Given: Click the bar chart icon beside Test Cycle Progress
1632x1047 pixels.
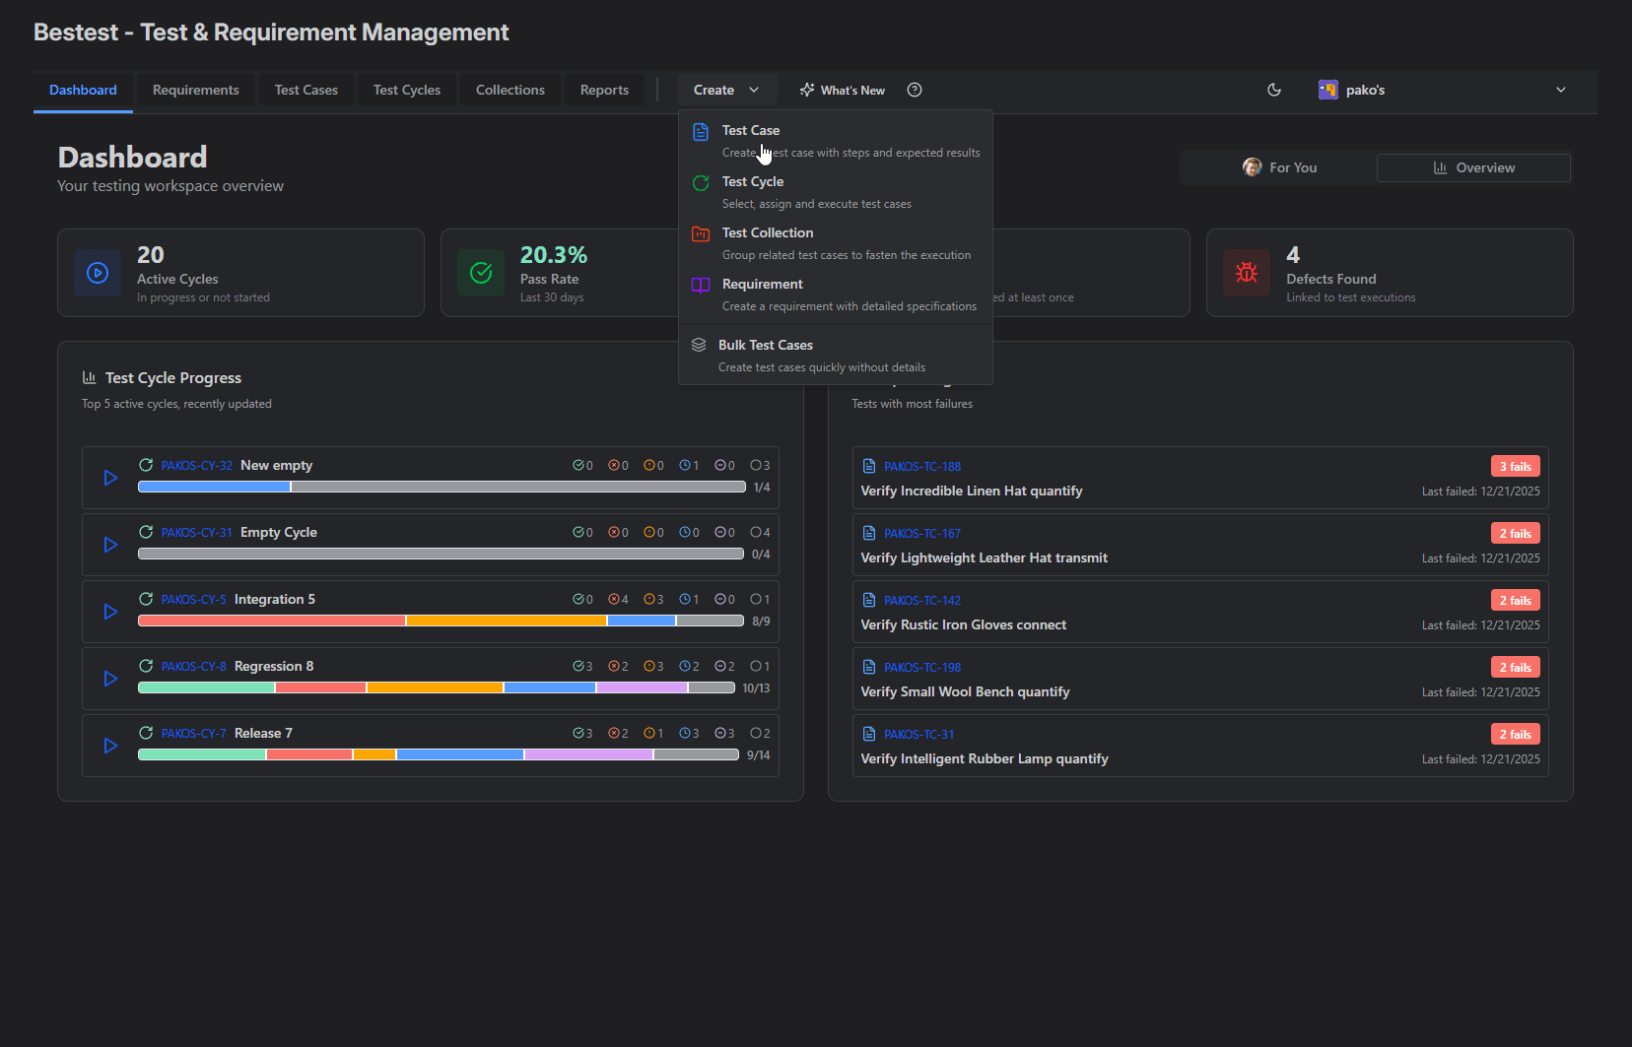Looking at the screenshot, I should pos(89,377).
